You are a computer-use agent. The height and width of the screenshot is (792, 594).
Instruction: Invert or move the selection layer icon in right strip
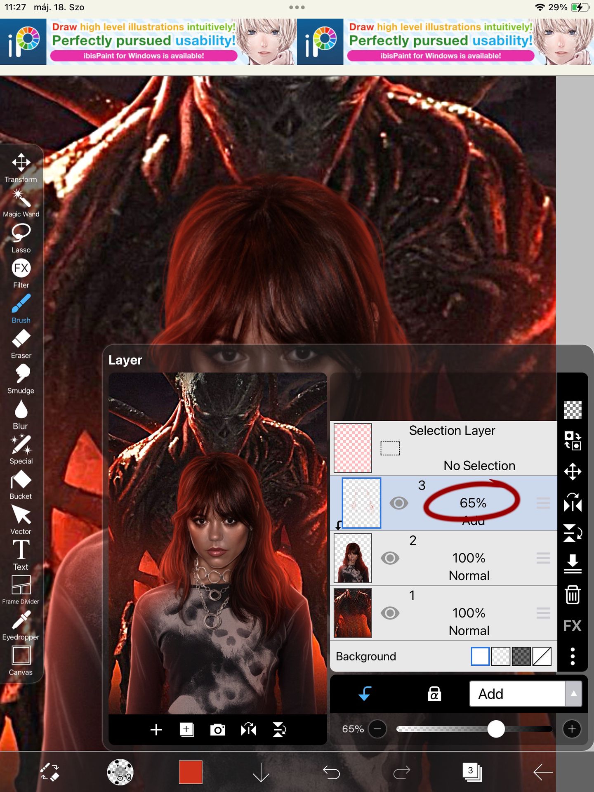[x=573, y=441]
